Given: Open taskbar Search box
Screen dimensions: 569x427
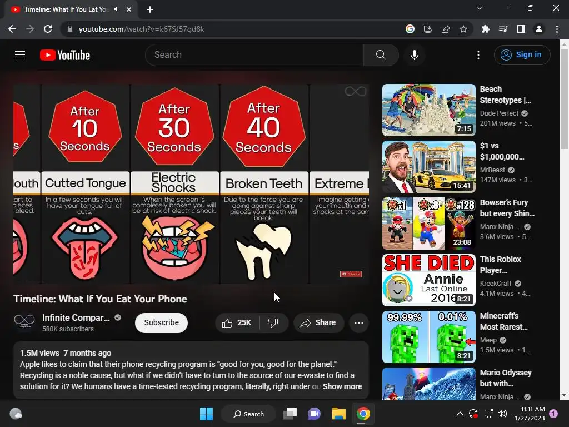Looking at the screenshot, I should [249, 414].
